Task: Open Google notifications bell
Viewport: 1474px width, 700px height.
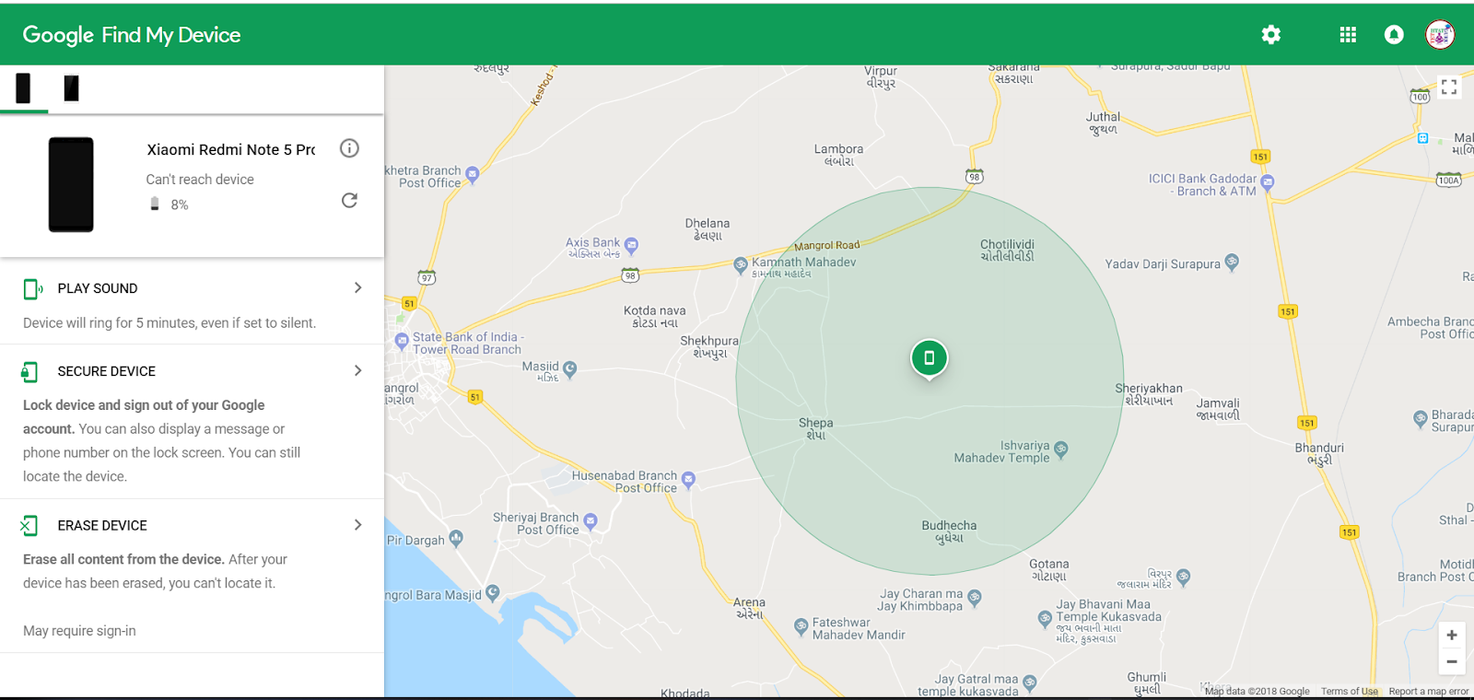Action: tap(1394, 35)
